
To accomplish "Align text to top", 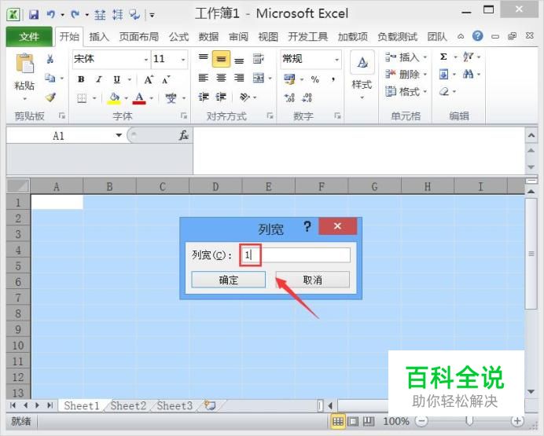I will pyautogui.click(x=204, y=58).
